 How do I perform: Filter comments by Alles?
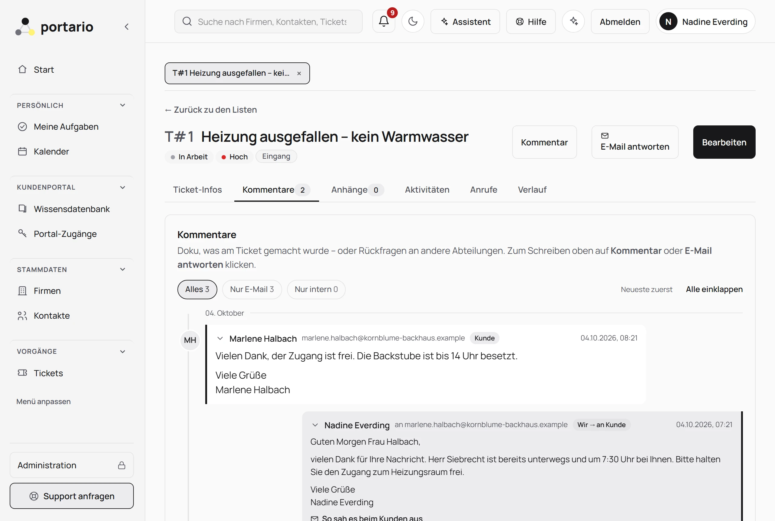(x=197, y=289)
